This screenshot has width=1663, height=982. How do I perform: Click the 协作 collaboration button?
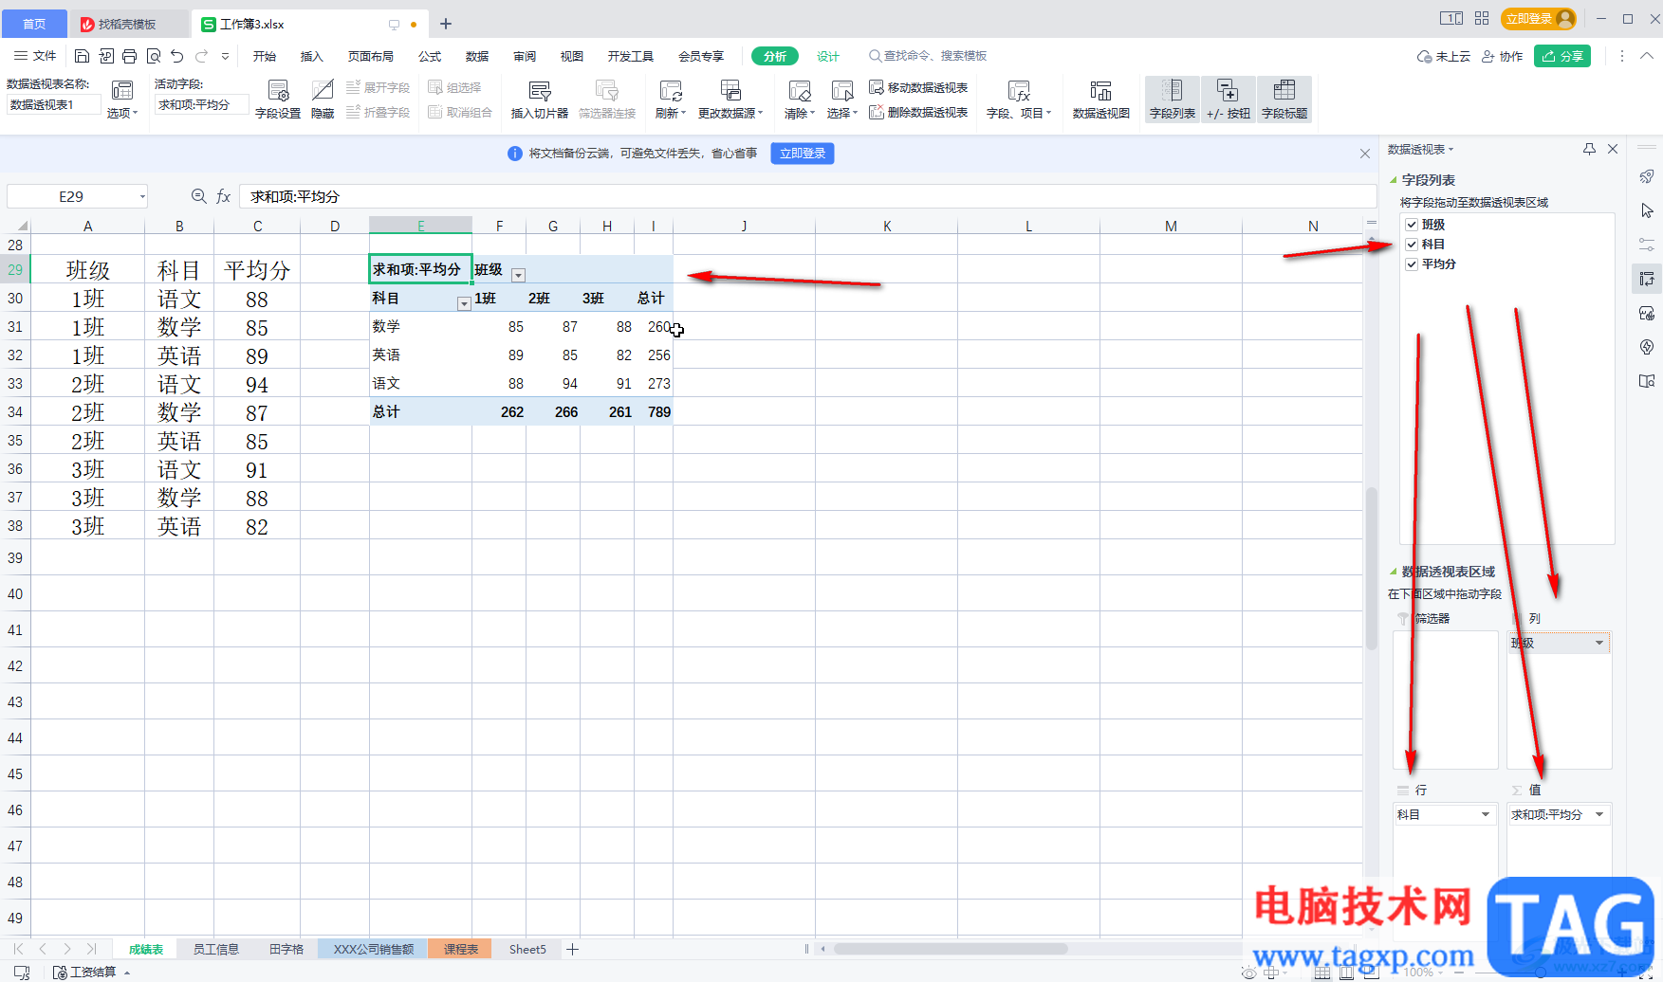(x=1502, y=57)
